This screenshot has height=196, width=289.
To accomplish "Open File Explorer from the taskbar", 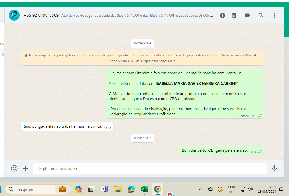I will click(118, 189).
